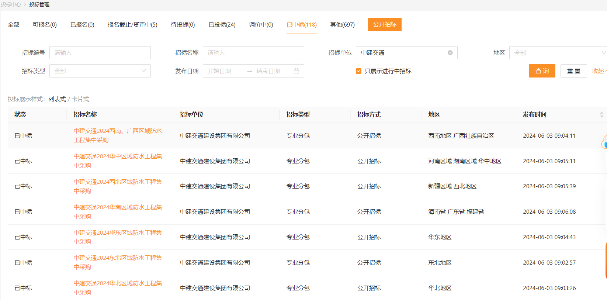Click region cell 河南区域 湖南区域 华中地区
Image resolution: width=607 pixels, height=300 pixels.
tap(465, 161)
